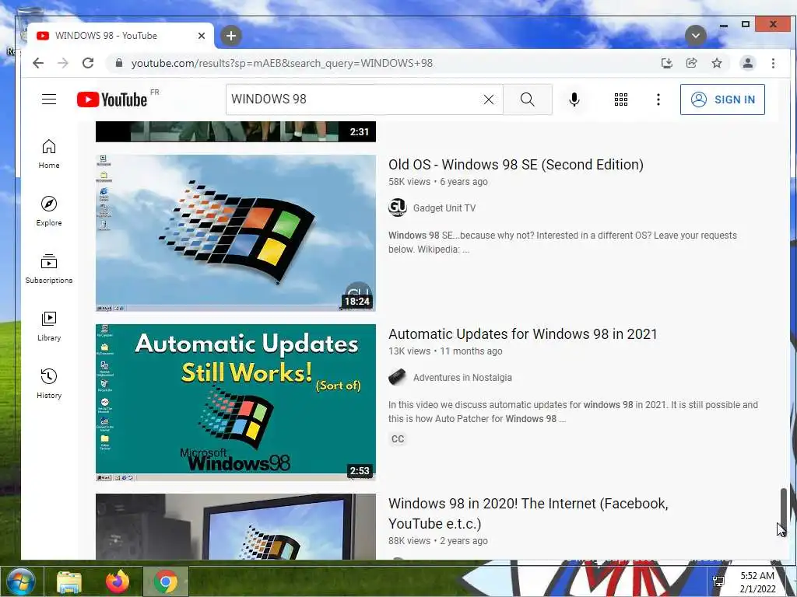Open the 2:31 video thumbnail at the top
Image resolution: width=797 pixels, height=597 pixels.
click(236, 131)
